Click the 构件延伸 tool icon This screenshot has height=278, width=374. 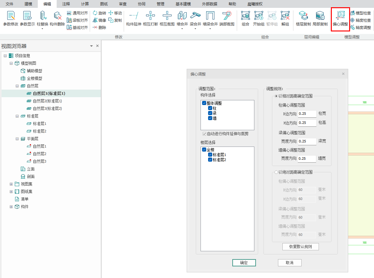[133, 16]
